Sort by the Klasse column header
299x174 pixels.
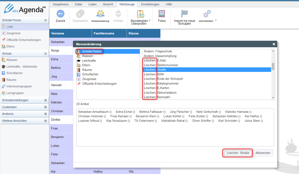coord(143,33)
